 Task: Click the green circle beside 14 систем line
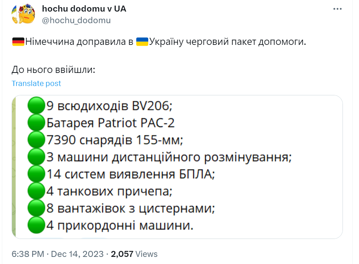36,174
